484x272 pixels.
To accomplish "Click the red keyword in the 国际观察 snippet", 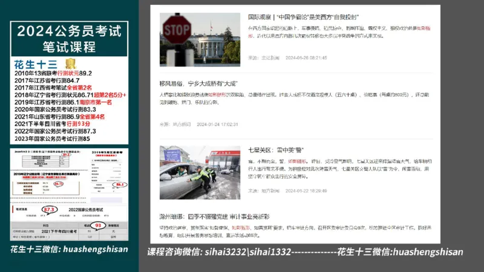I will (423, 28).
